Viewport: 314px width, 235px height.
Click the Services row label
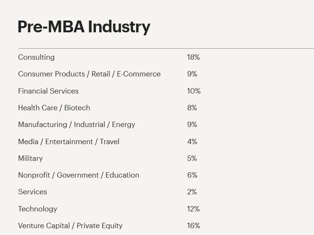(32, 192)
